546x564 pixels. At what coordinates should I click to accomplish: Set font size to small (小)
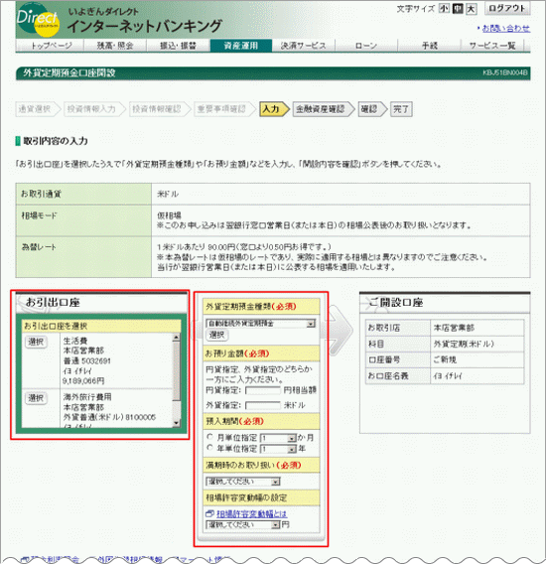(444, 8)
